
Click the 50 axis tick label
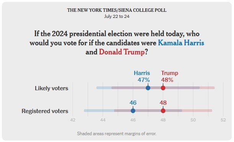193,120
